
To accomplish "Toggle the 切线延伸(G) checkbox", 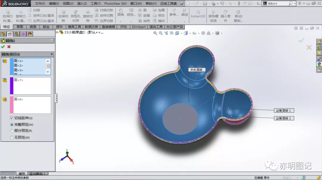I will coord(12,118).
